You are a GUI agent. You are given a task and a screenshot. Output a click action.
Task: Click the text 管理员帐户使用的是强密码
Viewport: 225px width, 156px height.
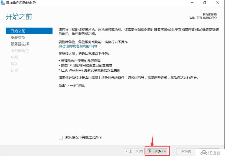(x=81, y=61)
